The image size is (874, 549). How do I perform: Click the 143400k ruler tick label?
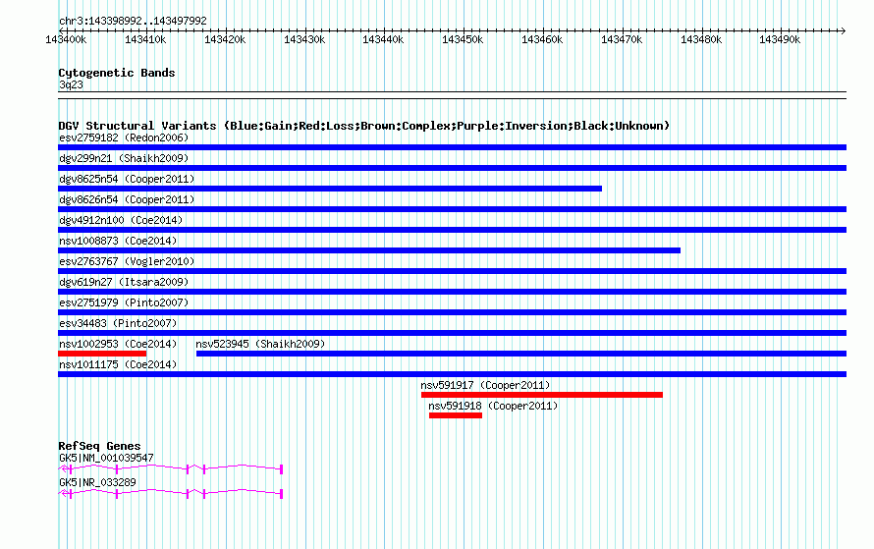[x=66, y=39]
